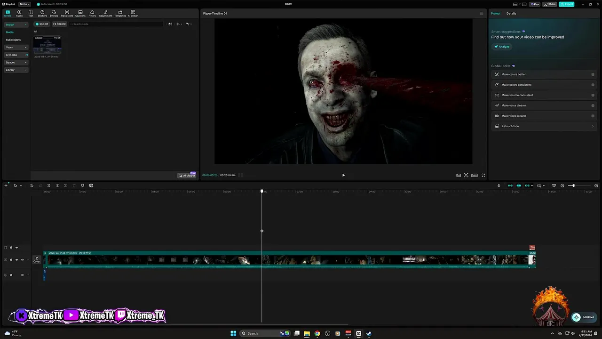The image size is (602, 339).
Task: Switch to the Details tab
Action: tap(511, 13)
